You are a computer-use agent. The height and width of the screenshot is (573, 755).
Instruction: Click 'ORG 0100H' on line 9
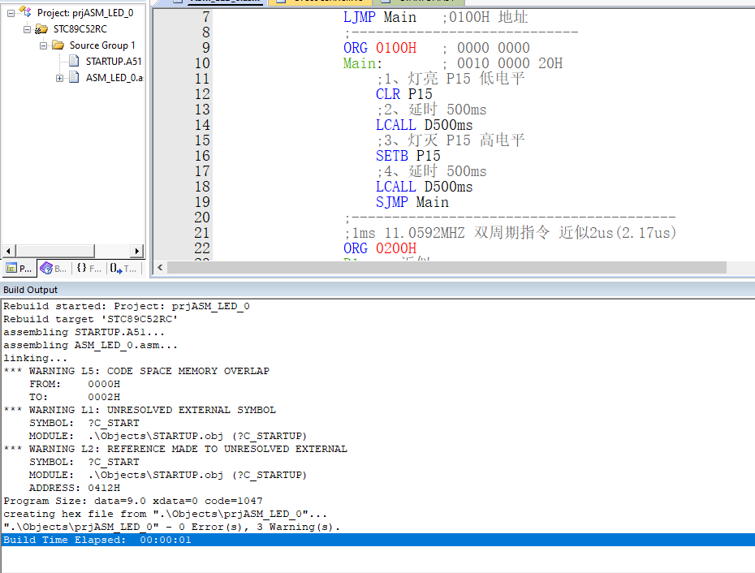(379, 48)
